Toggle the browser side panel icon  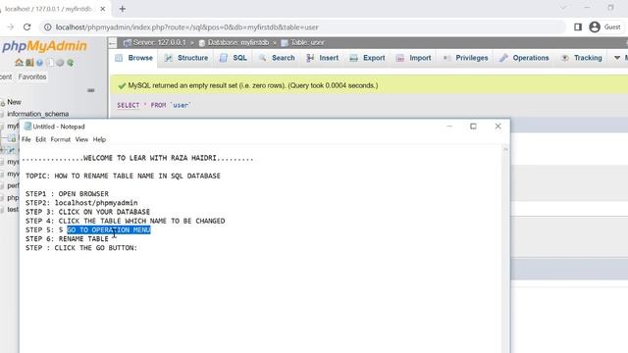coord(578,26)
